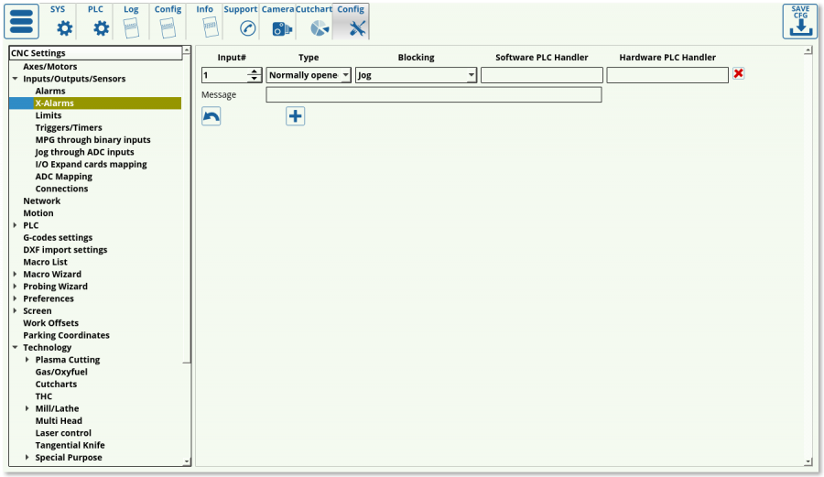Expand the Preferences tree node
Viewport: 824px width, 477px height.
[x=16, y=298]
